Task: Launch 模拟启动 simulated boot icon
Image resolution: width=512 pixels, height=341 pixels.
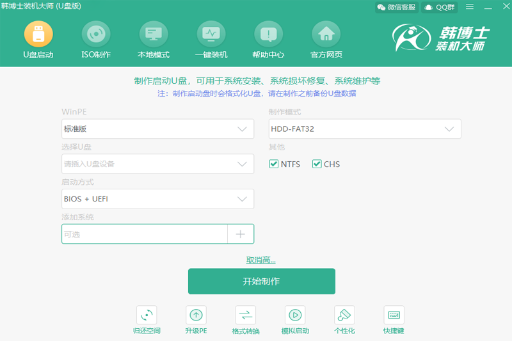Action: point(295,315)
